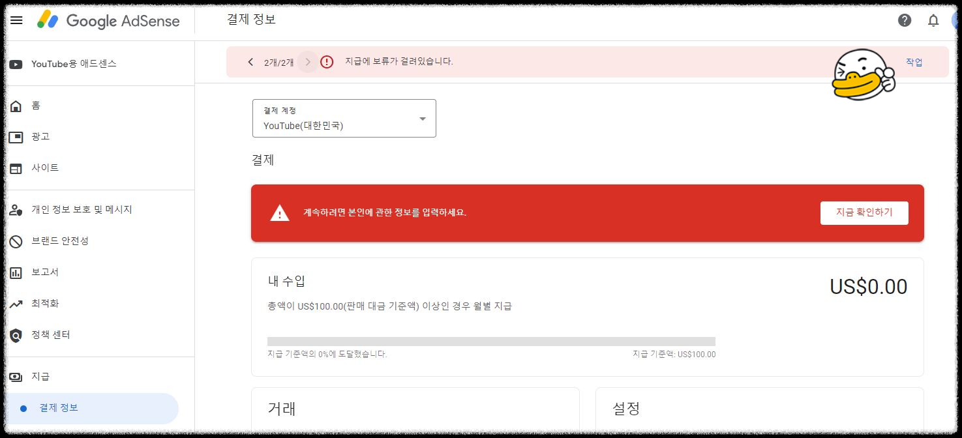The image size is (962, 438).
Task: Click the 결제 section heading
Action: (263, 160)
